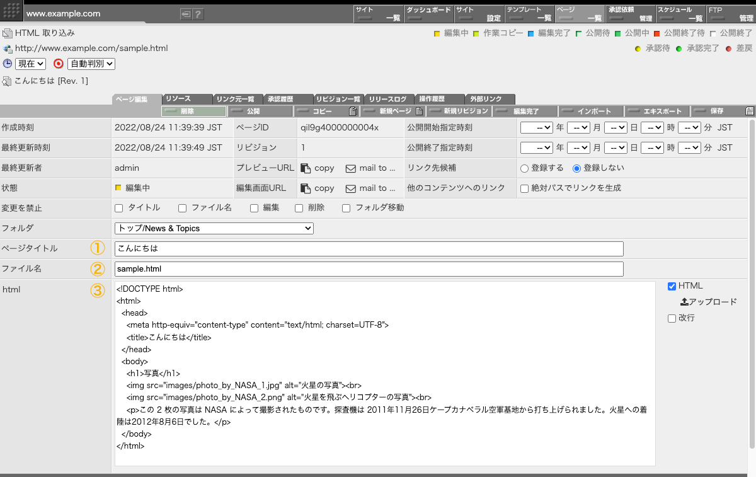Screen dimensions: 756x477
Task: Click the コピー button
Action: (327, 112)
